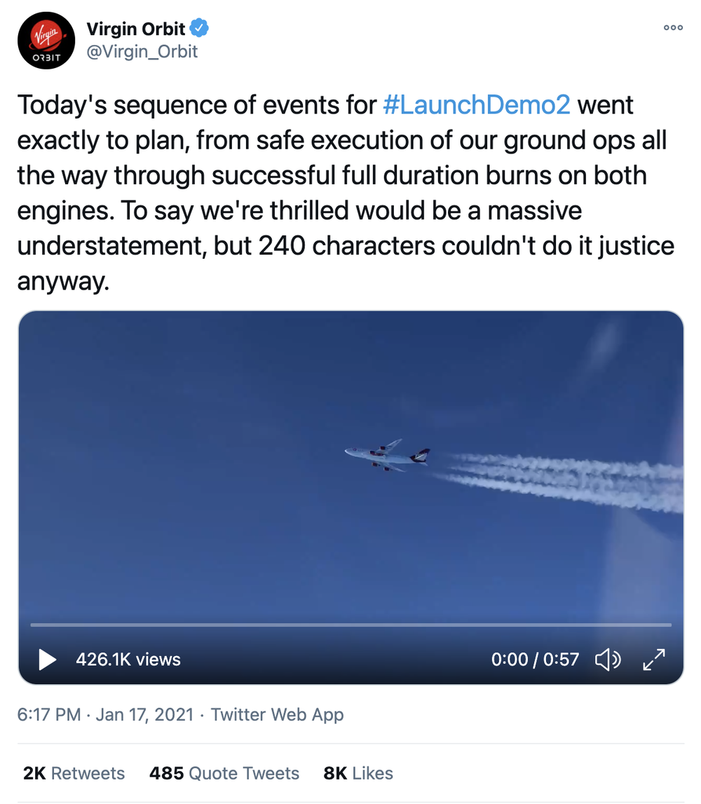The image size is (701, 804).
Task: Click the 0:00 / 0:57 time display
Action: point(535,659)
